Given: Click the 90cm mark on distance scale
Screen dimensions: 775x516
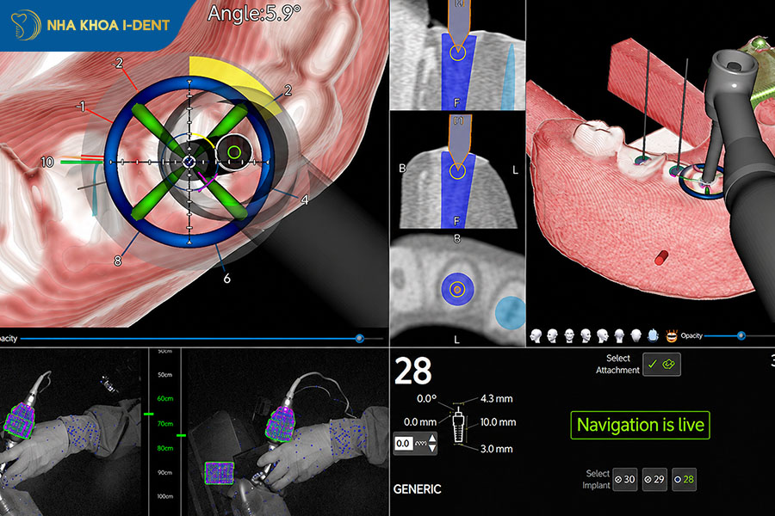Looking at the screenshot, I should (165, 472).
